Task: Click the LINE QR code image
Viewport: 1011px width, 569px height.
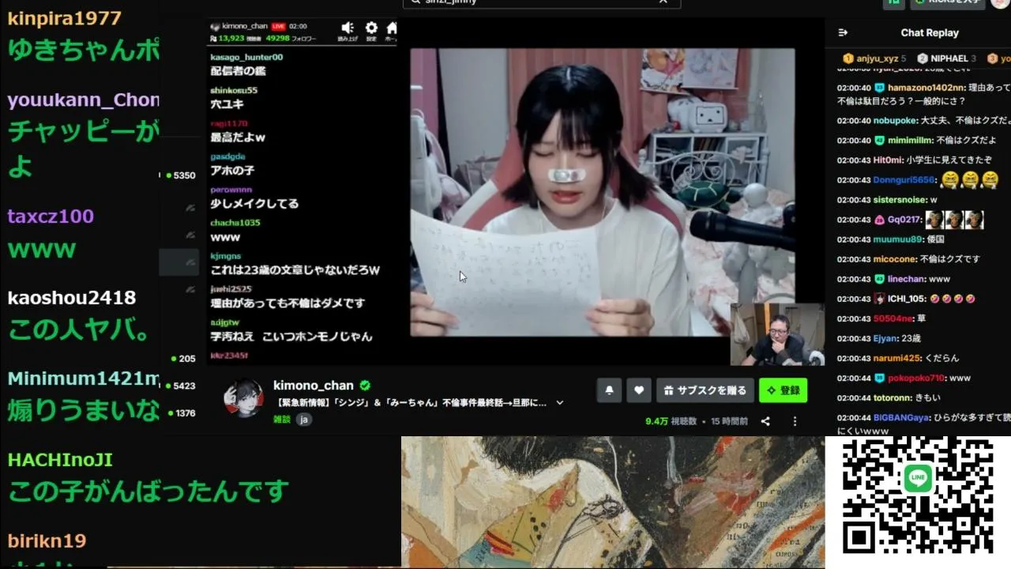Action: point(918,495)
